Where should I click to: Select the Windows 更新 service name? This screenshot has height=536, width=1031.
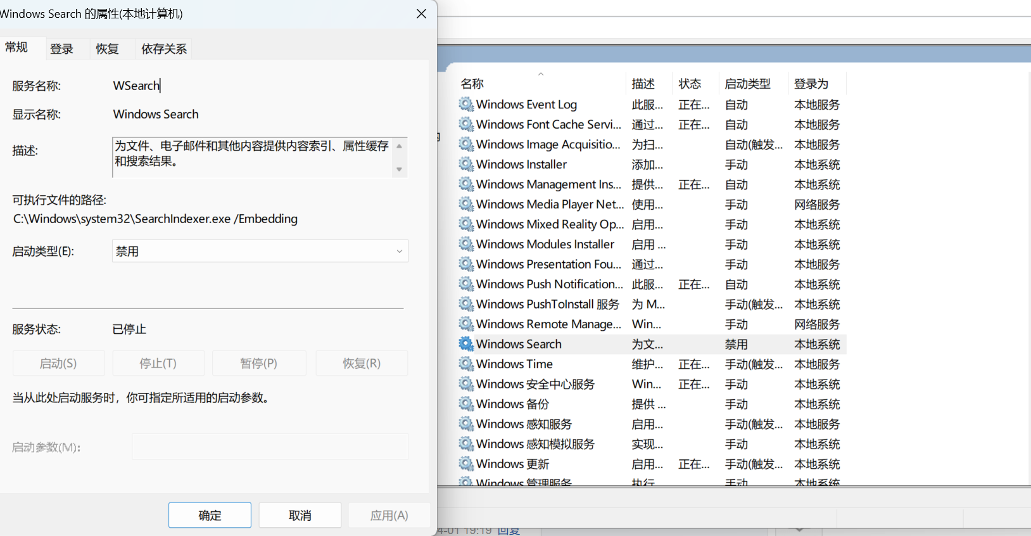(x=512, y=464)
